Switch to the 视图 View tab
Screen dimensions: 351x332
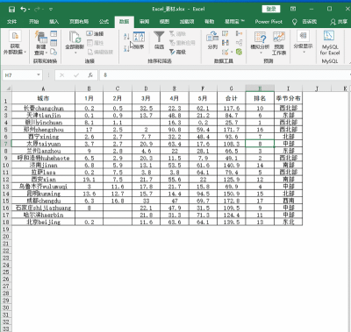(164, 22)
